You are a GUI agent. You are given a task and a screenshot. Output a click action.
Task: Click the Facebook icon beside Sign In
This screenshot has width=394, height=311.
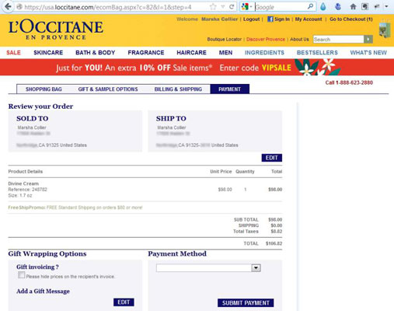[270, 19]
